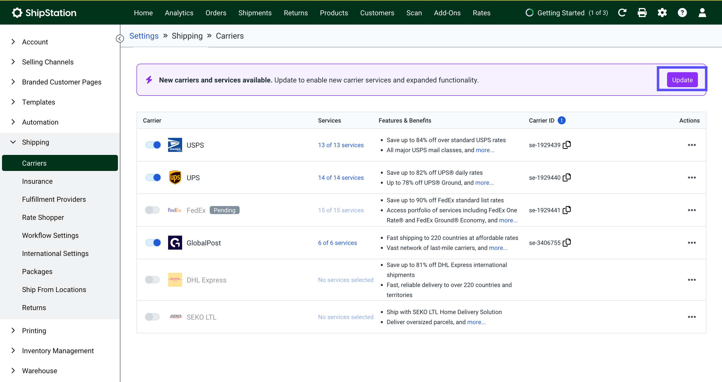Expand the Account section
The height and width of the screenshot is (382, 722).
tap(35, 42)
